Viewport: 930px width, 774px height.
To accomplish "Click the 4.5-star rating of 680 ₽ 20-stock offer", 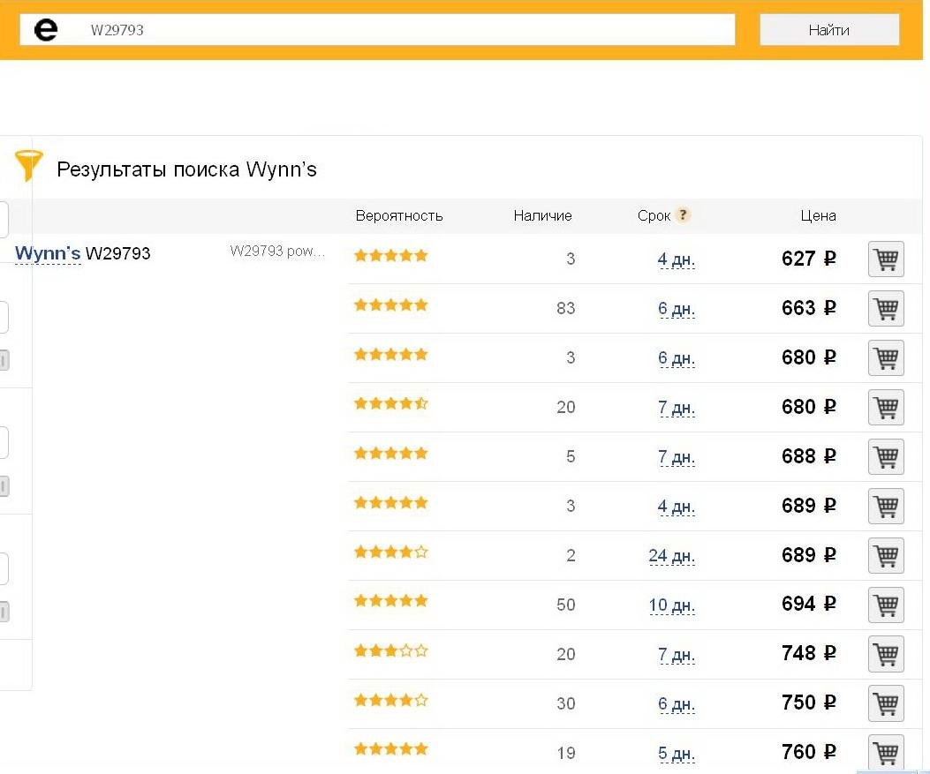I will (391, 403).
